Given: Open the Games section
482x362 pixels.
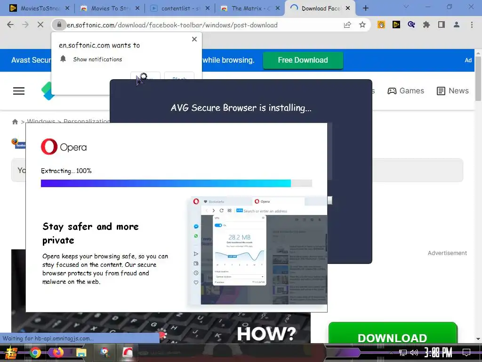Looking at the screenshot, I should [x=406, y=91].
